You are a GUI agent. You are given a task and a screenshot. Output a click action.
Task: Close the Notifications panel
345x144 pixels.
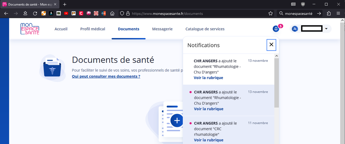click(271, 45)
